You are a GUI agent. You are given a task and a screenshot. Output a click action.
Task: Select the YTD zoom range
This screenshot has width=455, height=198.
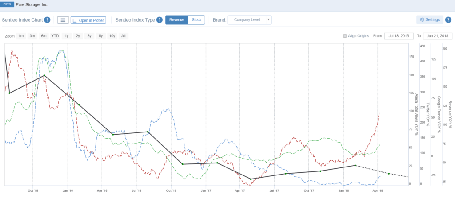pyautogui.click(x=55, y=36)
